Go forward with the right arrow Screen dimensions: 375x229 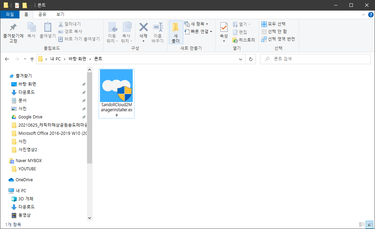coord(17,59)
